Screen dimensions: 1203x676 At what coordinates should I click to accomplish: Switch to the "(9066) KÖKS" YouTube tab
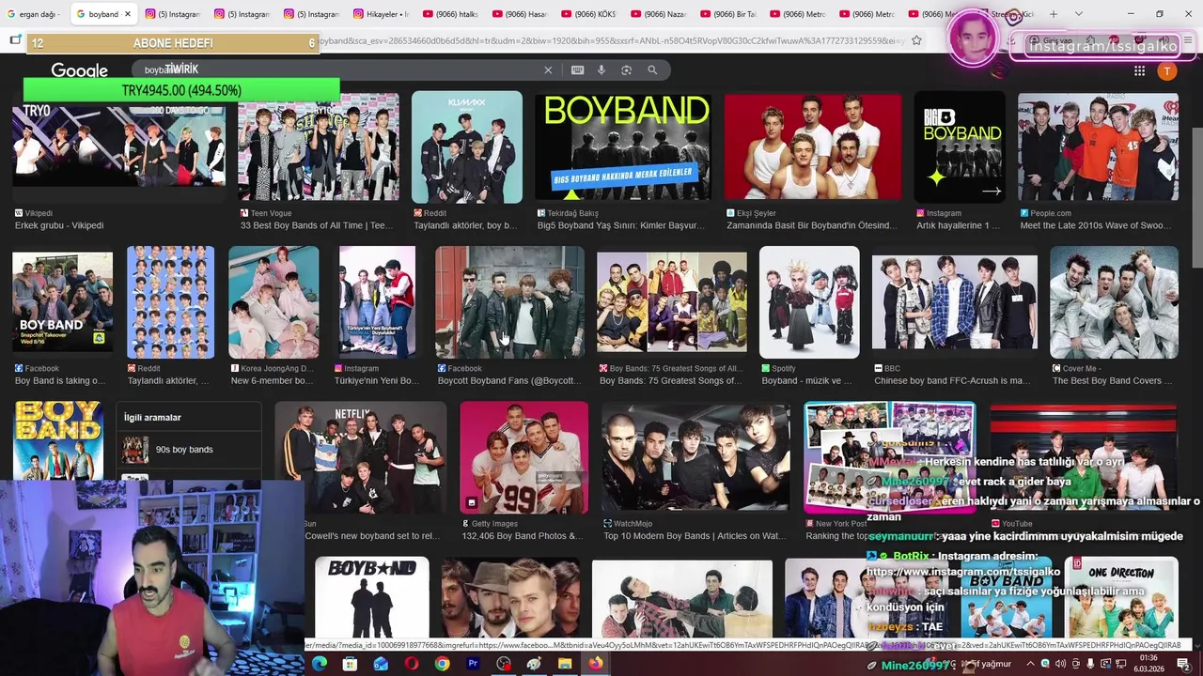point(589,14)
